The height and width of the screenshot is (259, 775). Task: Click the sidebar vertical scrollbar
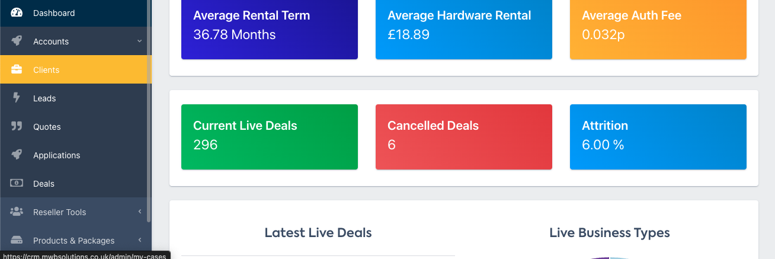(149, 119)
